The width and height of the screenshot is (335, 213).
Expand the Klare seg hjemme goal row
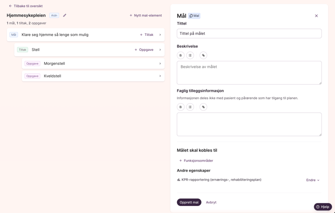coord(160,35)
